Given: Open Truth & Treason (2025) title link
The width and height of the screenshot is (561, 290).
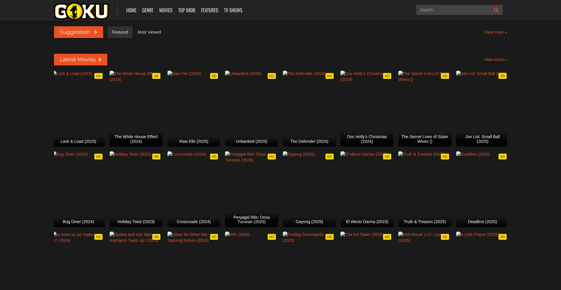Looking at the screenshot, I should click(x=425, y=222).
